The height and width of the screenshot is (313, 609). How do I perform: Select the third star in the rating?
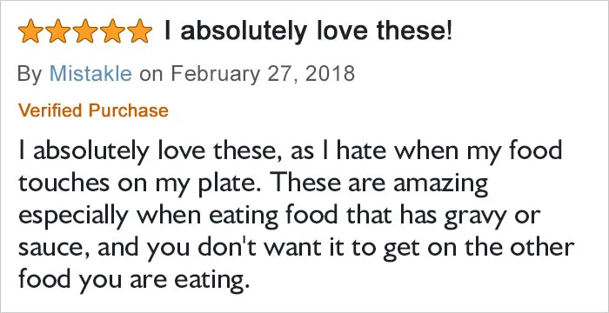85,31
